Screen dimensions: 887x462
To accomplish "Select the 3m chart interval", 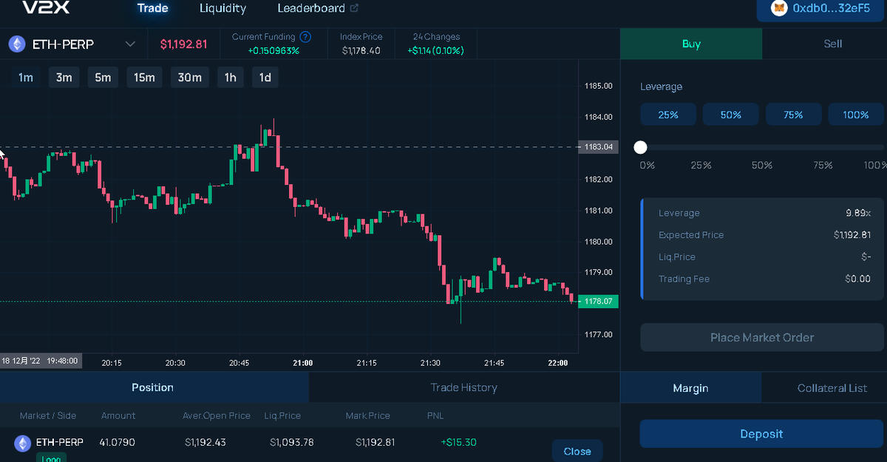I will pyautogui.click(x=64, y=78).
